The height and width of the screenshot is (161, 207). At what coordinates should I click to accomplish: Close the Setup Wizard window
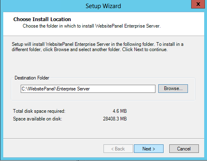[x=198, y=4]
